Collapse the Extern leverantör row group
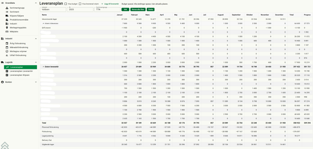313x149 pixels. tap(43, 66)
